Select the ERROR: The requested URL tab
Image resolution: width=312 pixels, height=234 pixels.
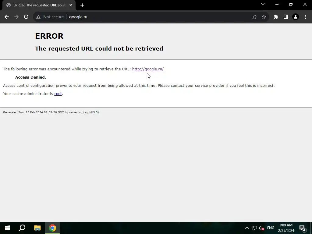point(39,5)
